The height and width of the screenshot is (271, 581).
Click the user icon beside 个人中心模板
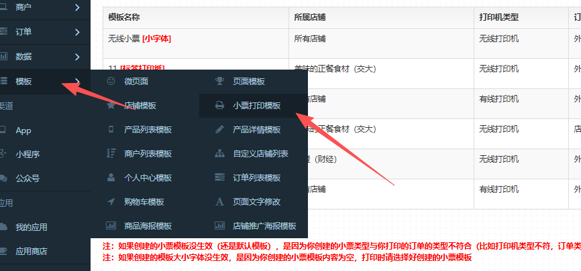(111, 177)
